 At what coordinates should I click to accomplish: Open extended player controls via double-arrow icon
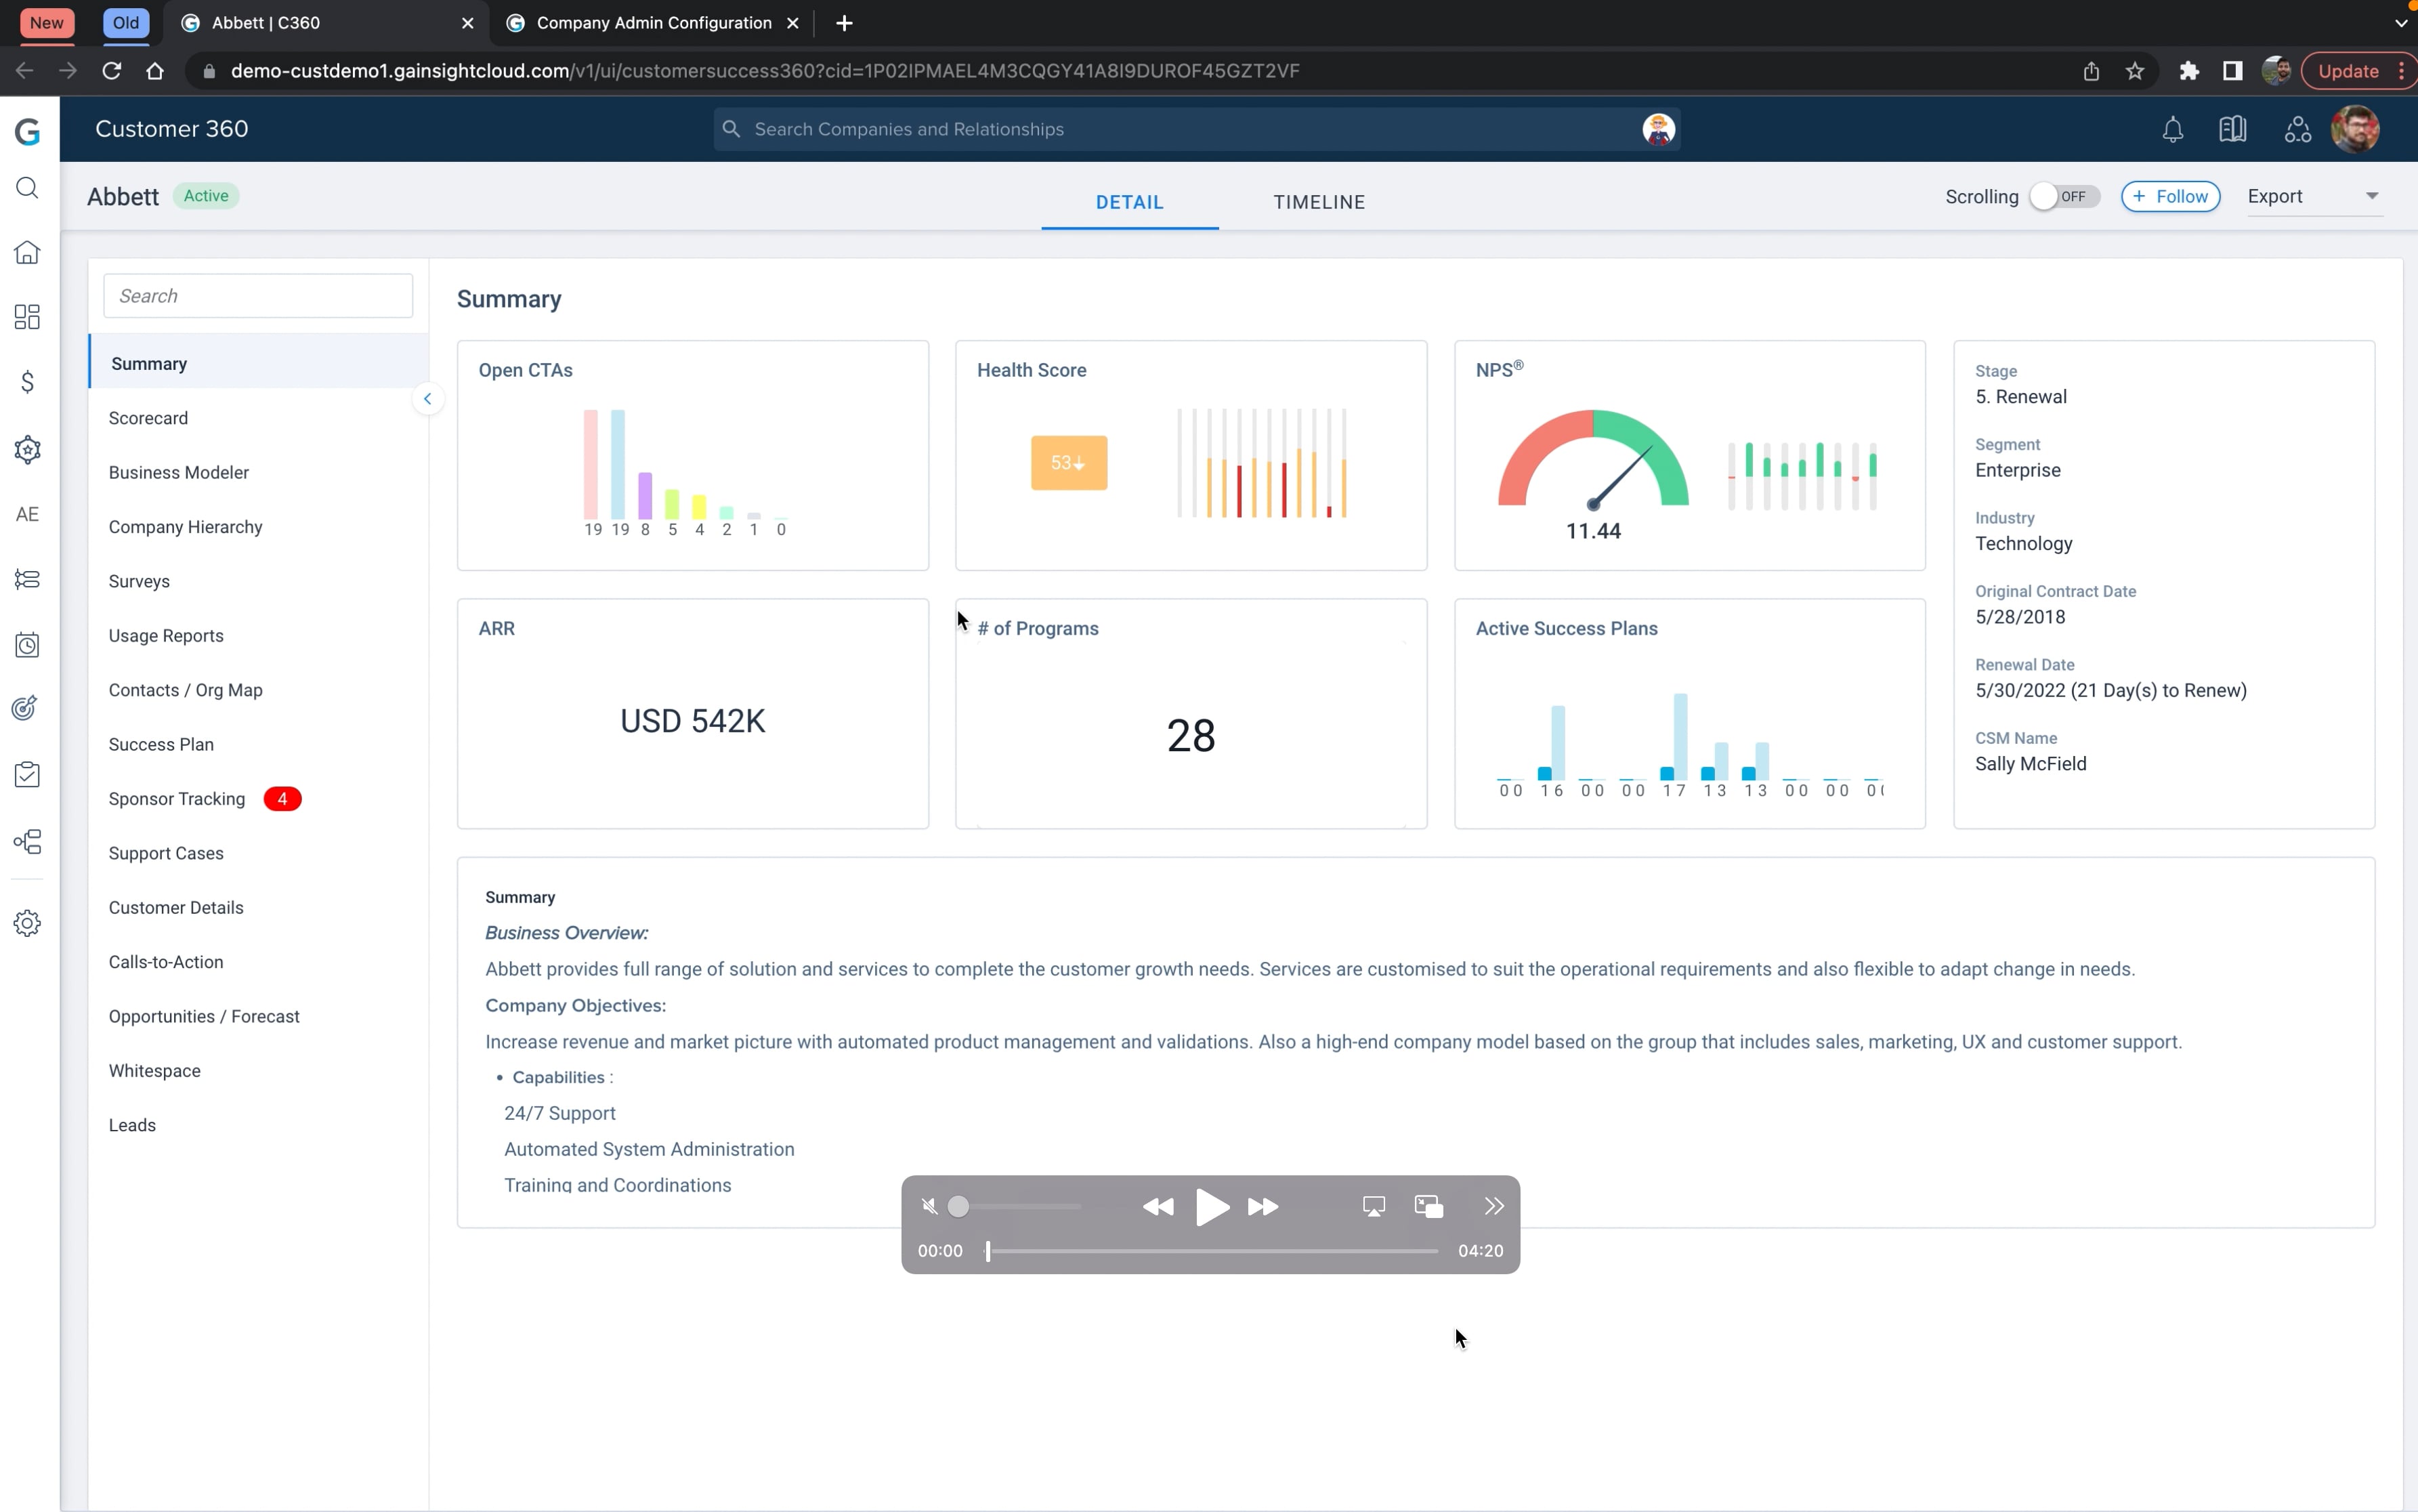coord(1493,1206)
